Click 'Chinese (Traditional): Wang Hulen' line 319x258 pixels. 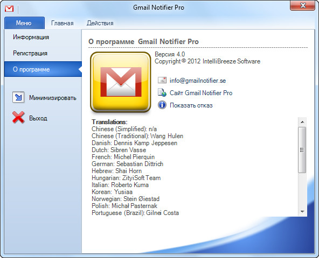137,136
